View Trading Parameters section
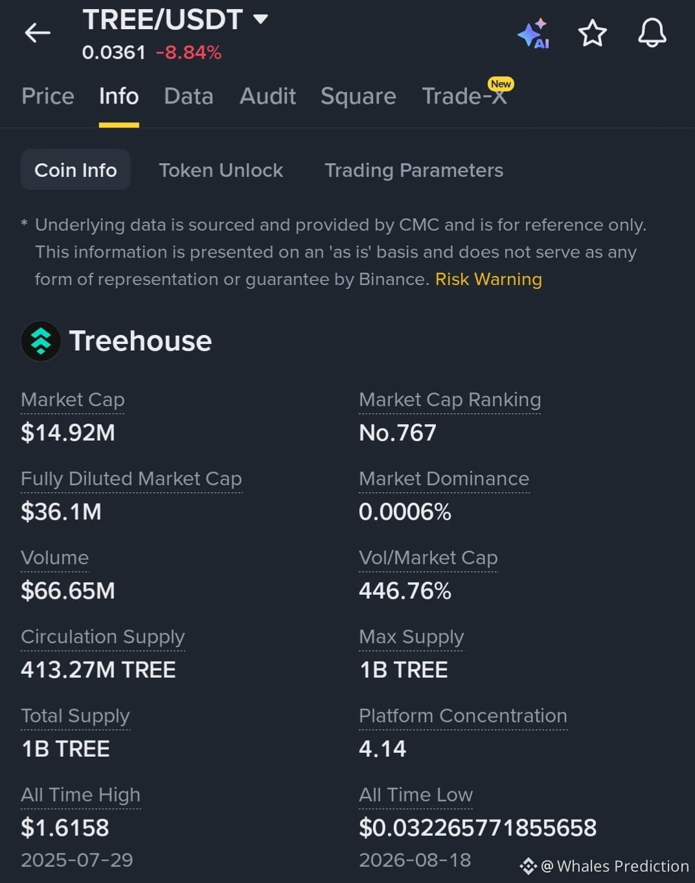Screen dimensions: 695x883 414,170
